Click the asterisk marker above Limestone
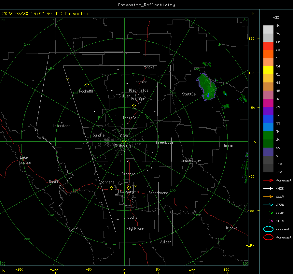The height and width of the screenshot is (274, 293). click(62, 123)
